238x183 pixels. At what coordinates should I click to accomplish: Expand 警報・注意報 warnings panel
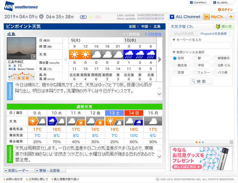(50, 171)
